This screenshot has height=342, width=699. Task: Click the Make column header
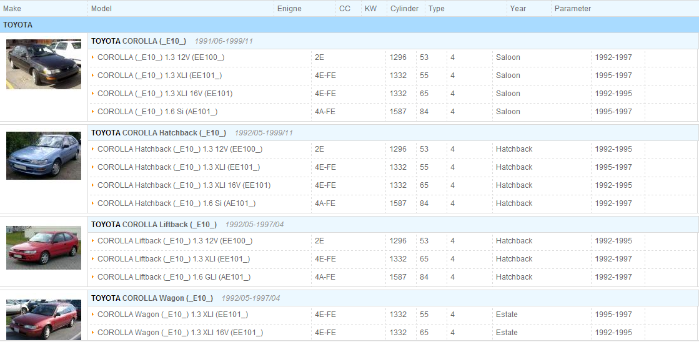click(12, 9)
